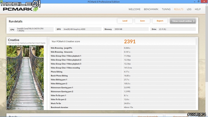Viewport: 208px width, 117px height.
Task: Click the Save button
Action: point(142,21)
